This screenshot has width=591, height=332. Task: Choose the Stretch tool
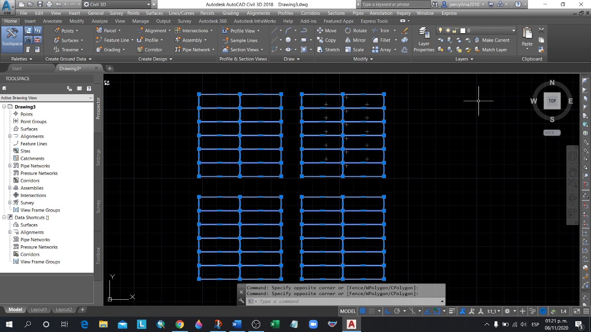[x=328, y=50]
